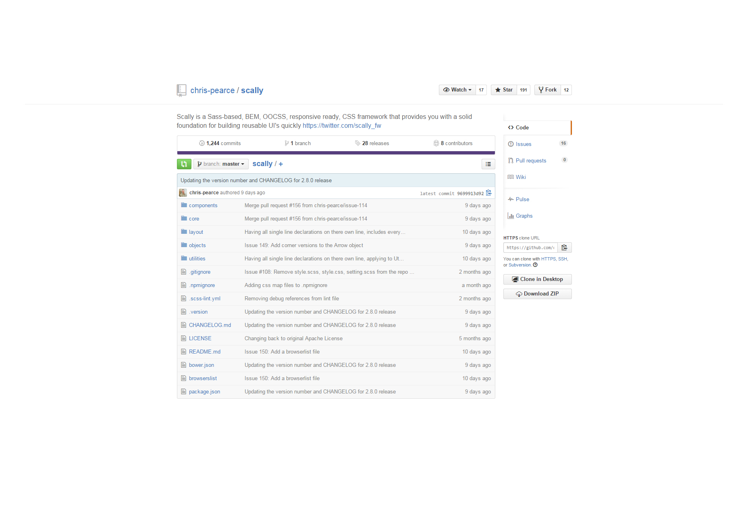748x516 pixels.
Task: Click chris-pearce avatar thumbnail in commit bar
Action: [x=183, y=193]
